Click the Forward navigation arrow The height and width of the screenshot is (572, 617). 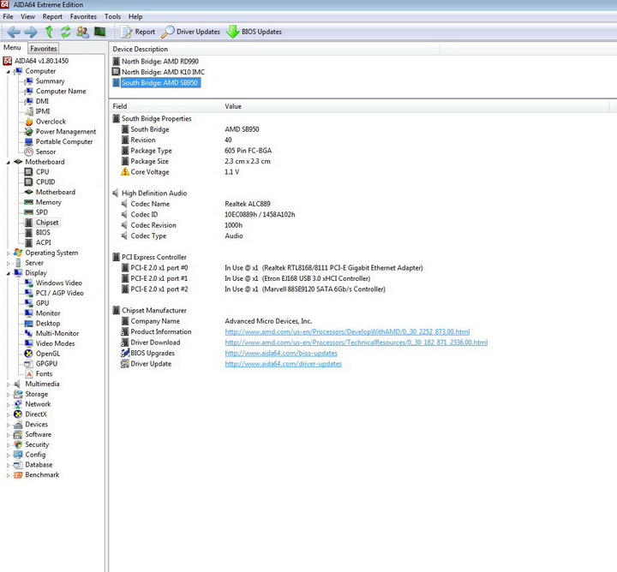click(31, 32)
